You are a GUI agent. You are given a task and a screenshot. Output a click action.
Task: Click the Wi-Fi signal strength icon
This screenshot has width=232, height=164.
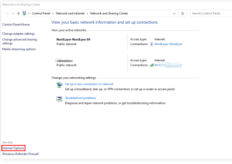coord(151,65)
